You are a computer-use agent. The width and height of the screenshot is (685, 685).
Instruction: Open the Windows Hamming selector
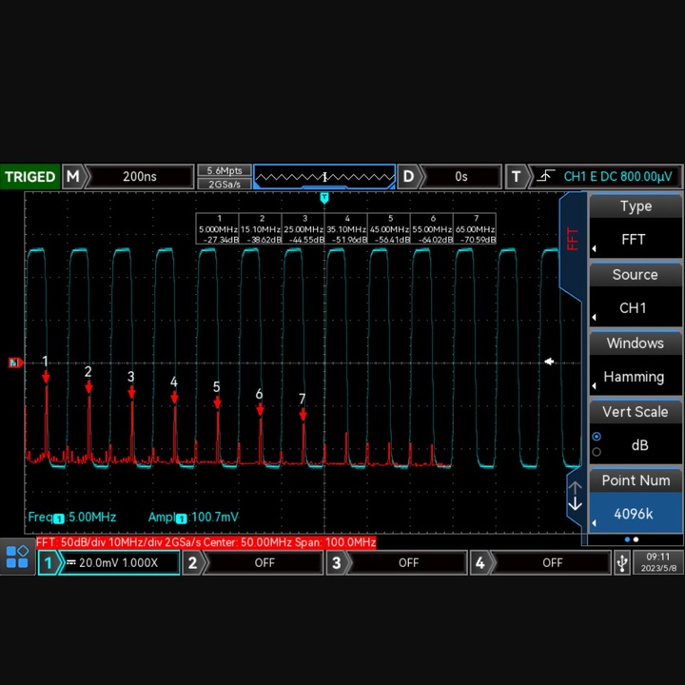(x=636, y=376)
